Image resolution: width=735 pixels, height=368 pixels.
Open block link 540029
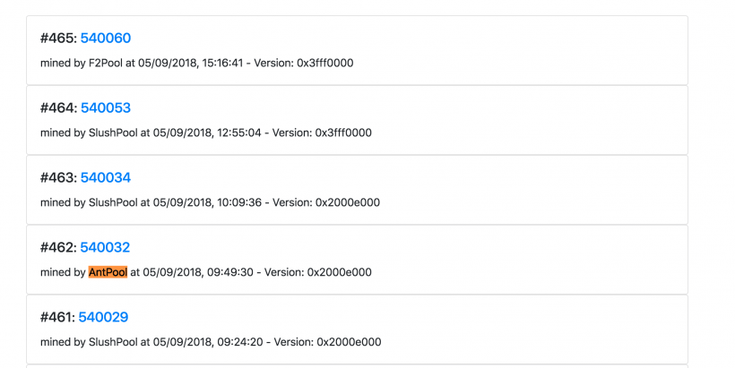[103, 317]
